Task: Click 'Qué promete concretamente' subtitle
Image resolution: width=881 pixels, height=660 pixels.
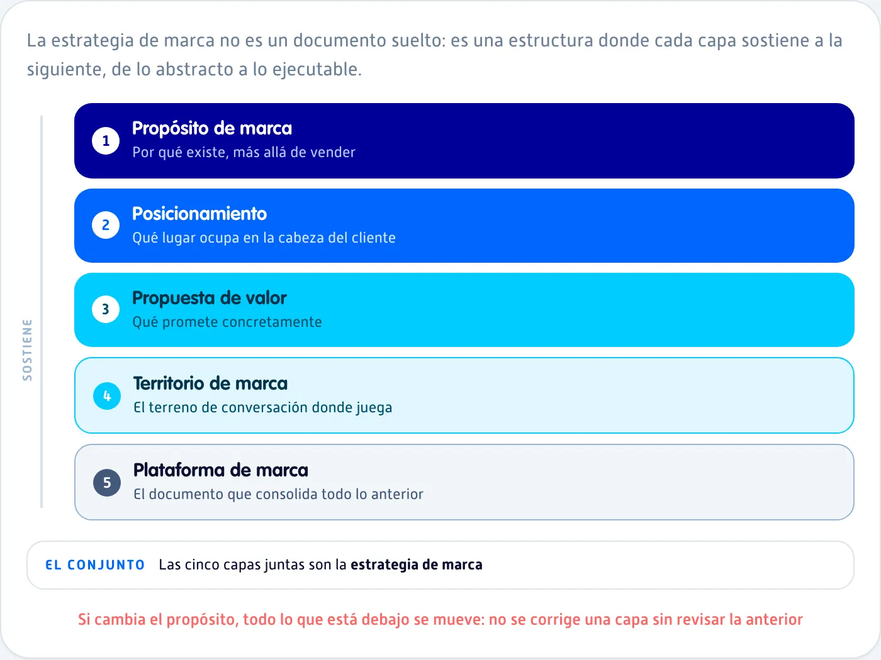Action: (227, 322)
